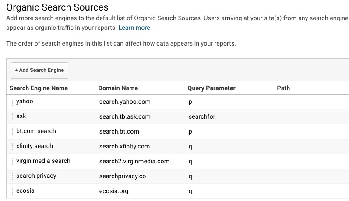Viewport: 349px width, 201px height.
Task: Click the search.bt.com domain cell
Action: [x=119, y=131]
